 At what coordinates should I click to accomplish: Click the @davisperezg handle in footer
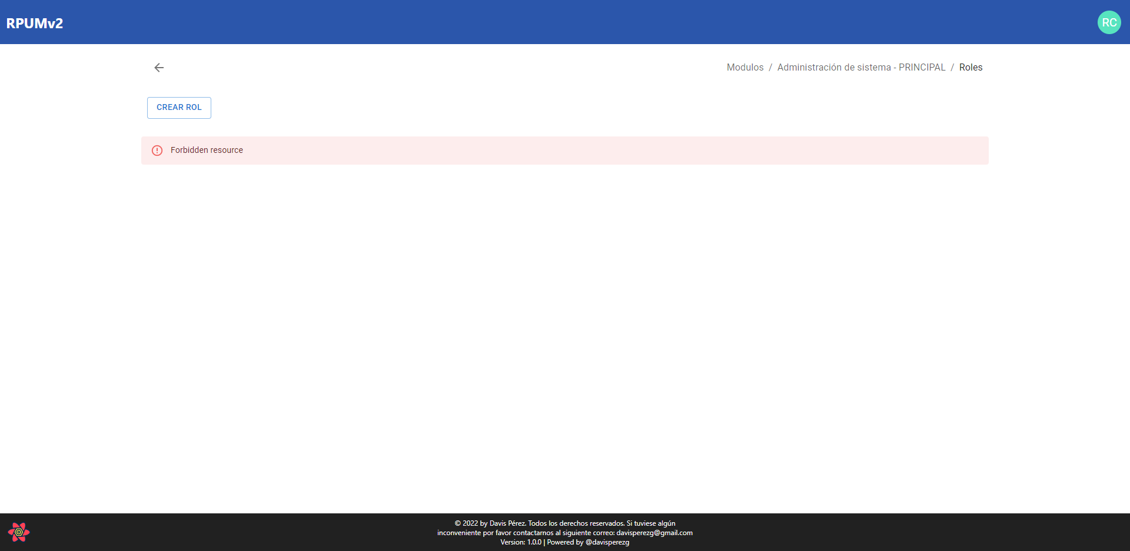pos(607,542)
